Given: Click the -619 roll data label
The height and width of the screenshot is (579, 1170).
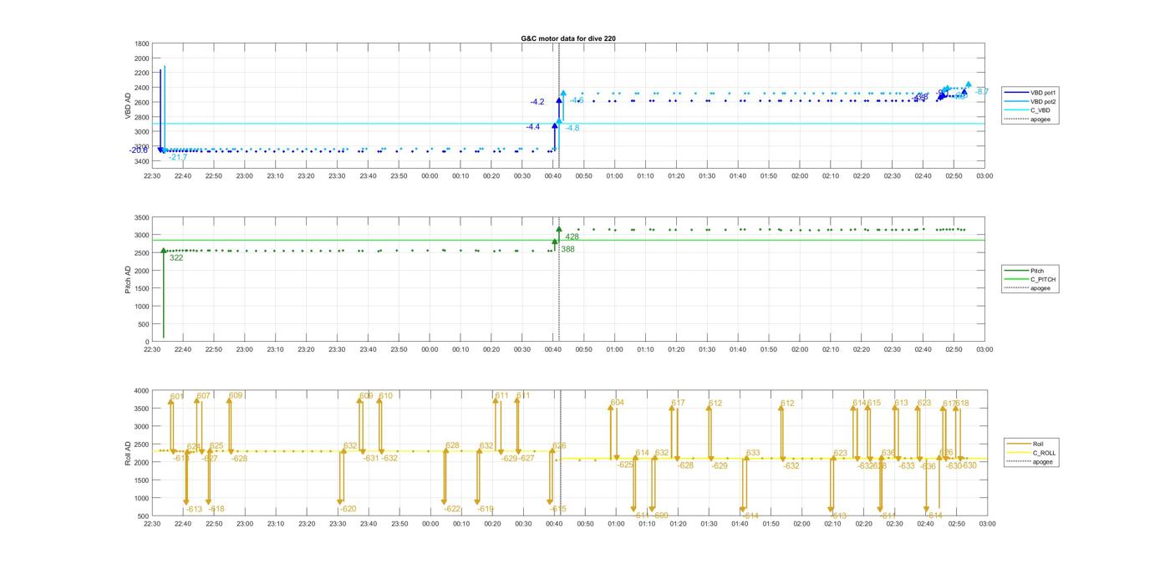Looking at the screenshot, I should [x=485, y=509].
